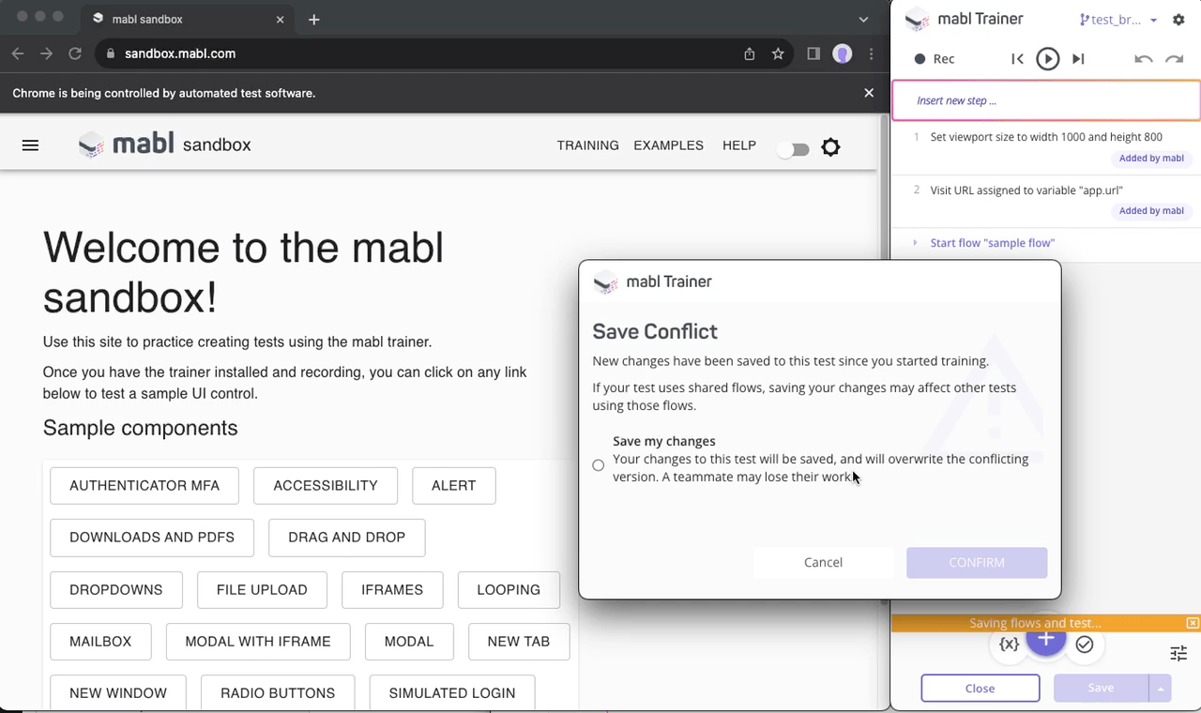
Task: Open the SIMULATED LOGIN component
Action: (452, 692)
